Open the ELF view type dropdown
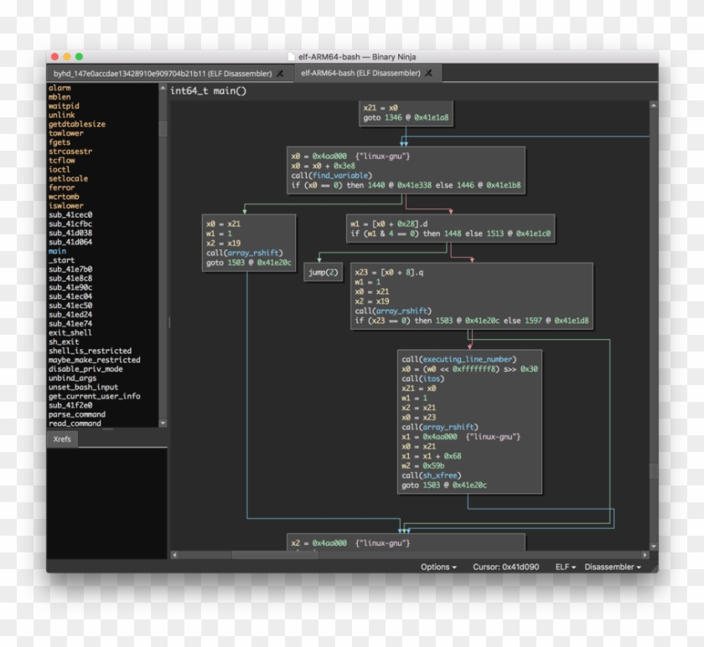The image size is (704, 647). coord(566,567)
